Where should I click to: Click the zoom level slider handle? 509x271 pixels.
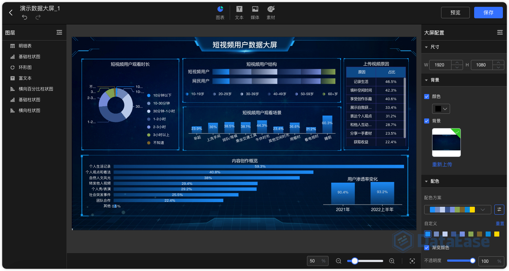(x=355, y=261)
